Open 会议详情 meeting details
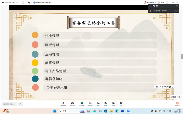 tap(7, 2)
